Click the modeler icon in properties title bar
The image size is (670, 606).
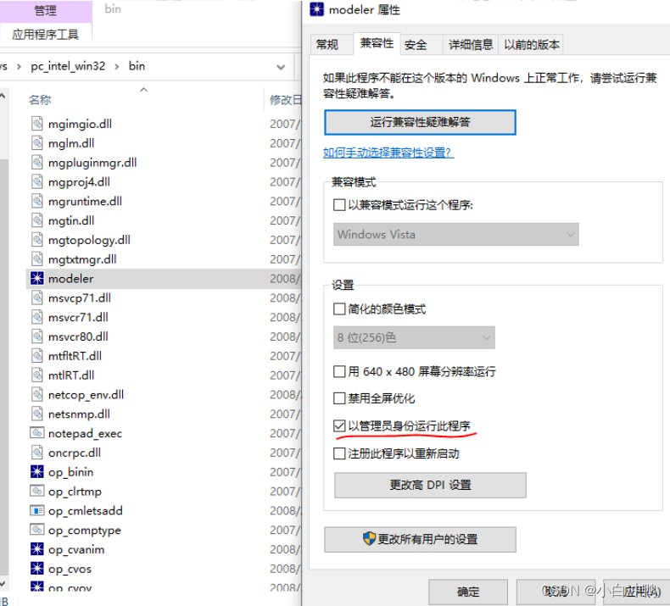(316, 9)
